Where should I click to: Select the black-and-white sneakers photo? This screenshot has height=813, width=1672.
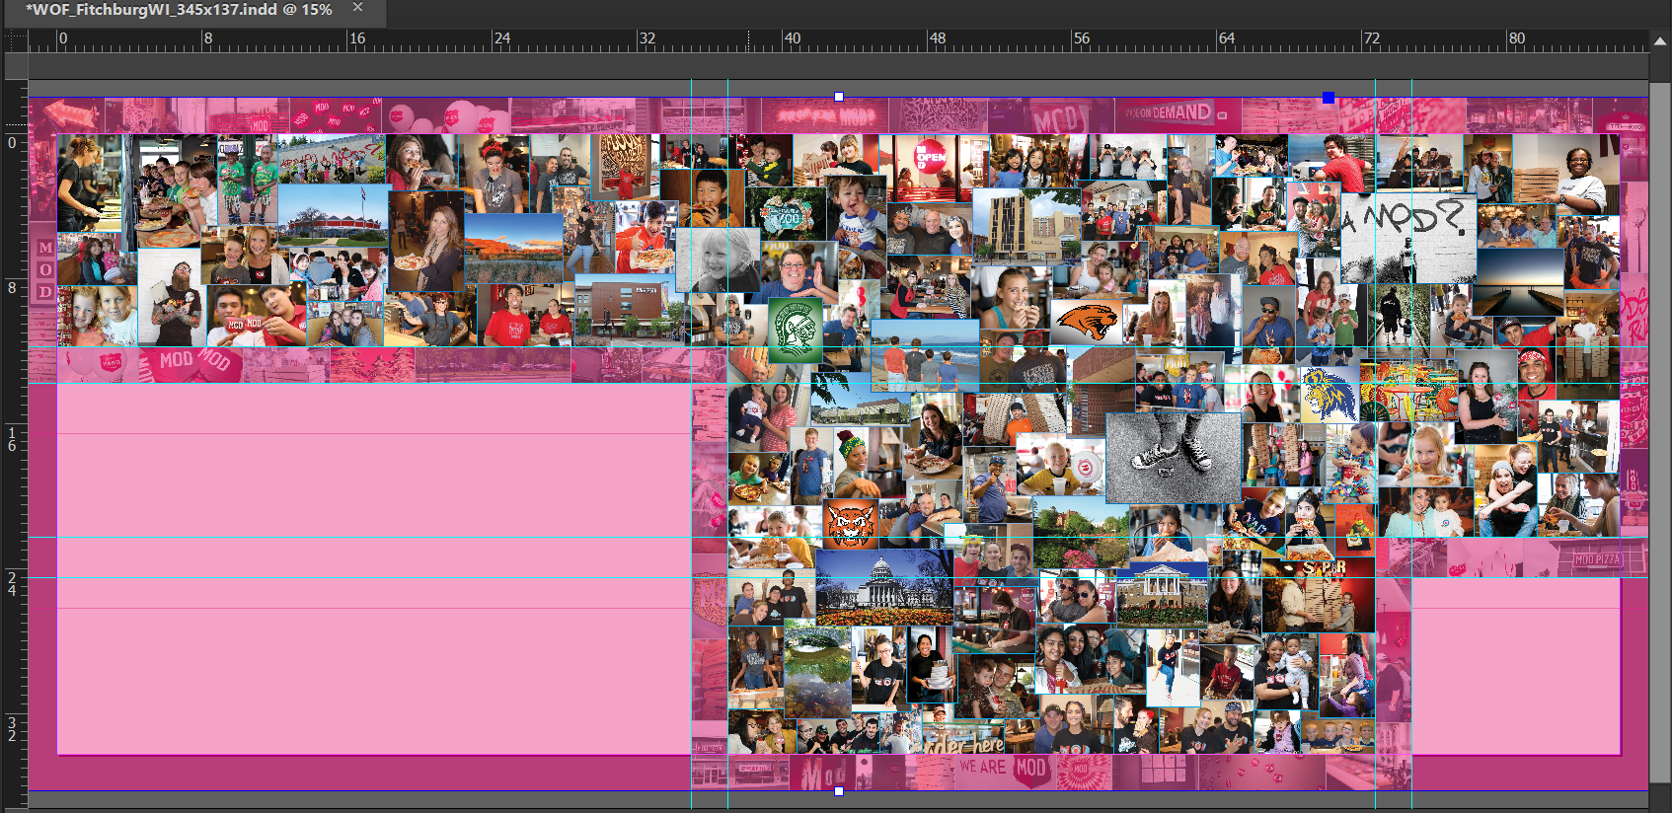click(x=1174, y=458)
